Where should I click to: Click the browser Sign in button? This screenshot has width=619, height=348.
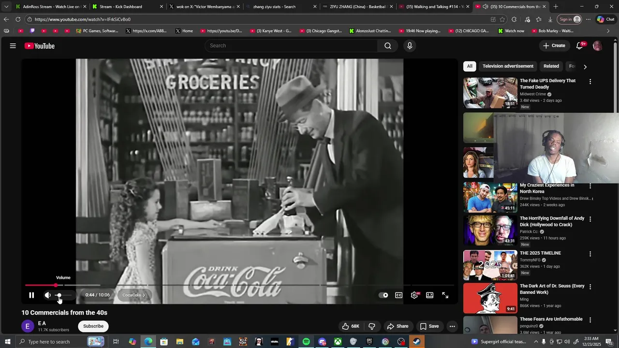(x=571, y=19)
